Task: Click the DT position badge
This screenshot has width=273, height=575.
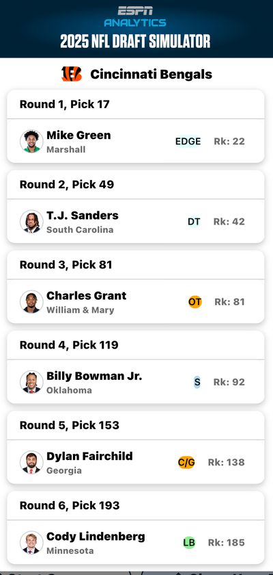Action: (194, 222)
